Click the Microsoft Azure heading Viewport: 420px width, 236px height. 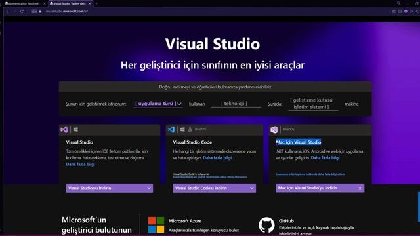pyautogui.click(x=185, y=221)
